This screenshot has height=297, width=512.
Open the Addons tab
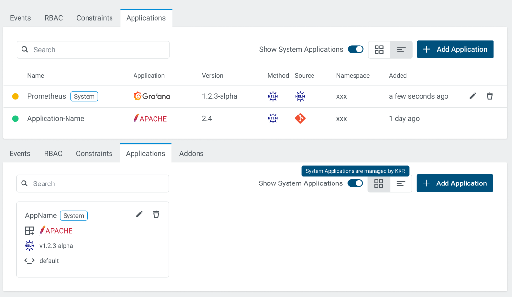point(191,153)
